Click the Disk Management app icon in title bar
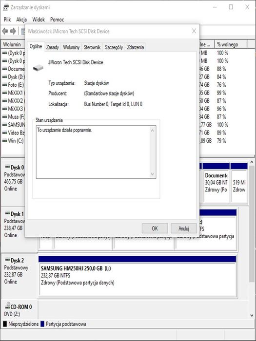 pyautogui.click(x=6, y=7)
